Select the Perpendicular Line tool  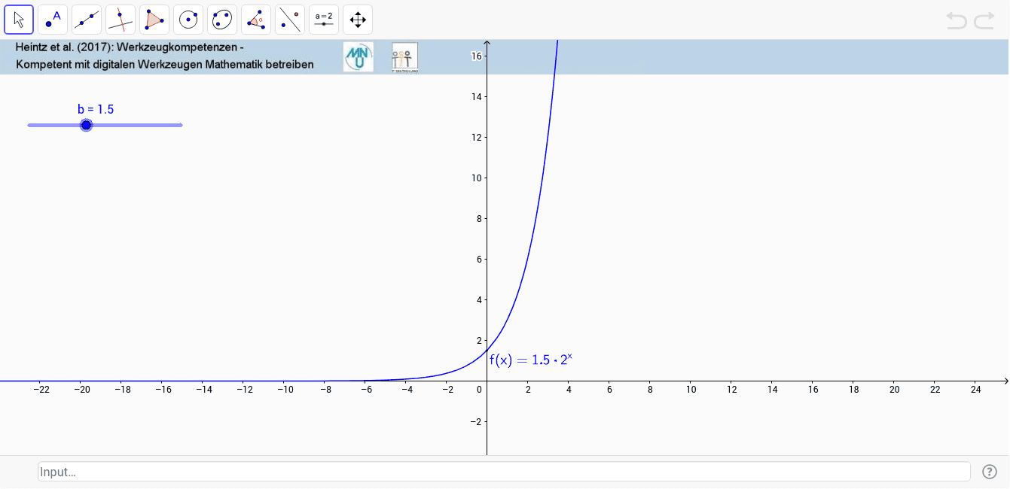tap(121, 20)
